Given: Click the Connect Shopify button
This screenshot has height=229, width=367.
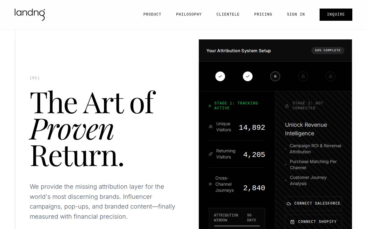Looking at the screenshot, I should tap(313, 222).
